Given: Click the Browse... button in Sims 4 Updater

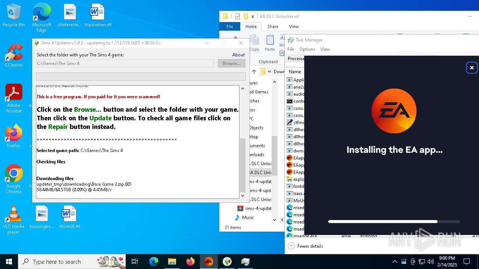Looking at the screenshot, I should [x=231, y=64].
